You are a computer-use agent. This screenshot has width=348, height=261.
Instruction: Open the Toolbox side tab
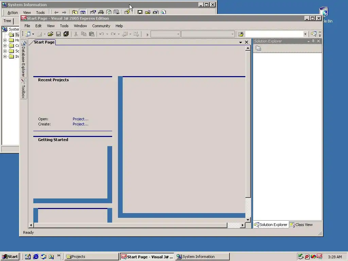tap(23, 89)
